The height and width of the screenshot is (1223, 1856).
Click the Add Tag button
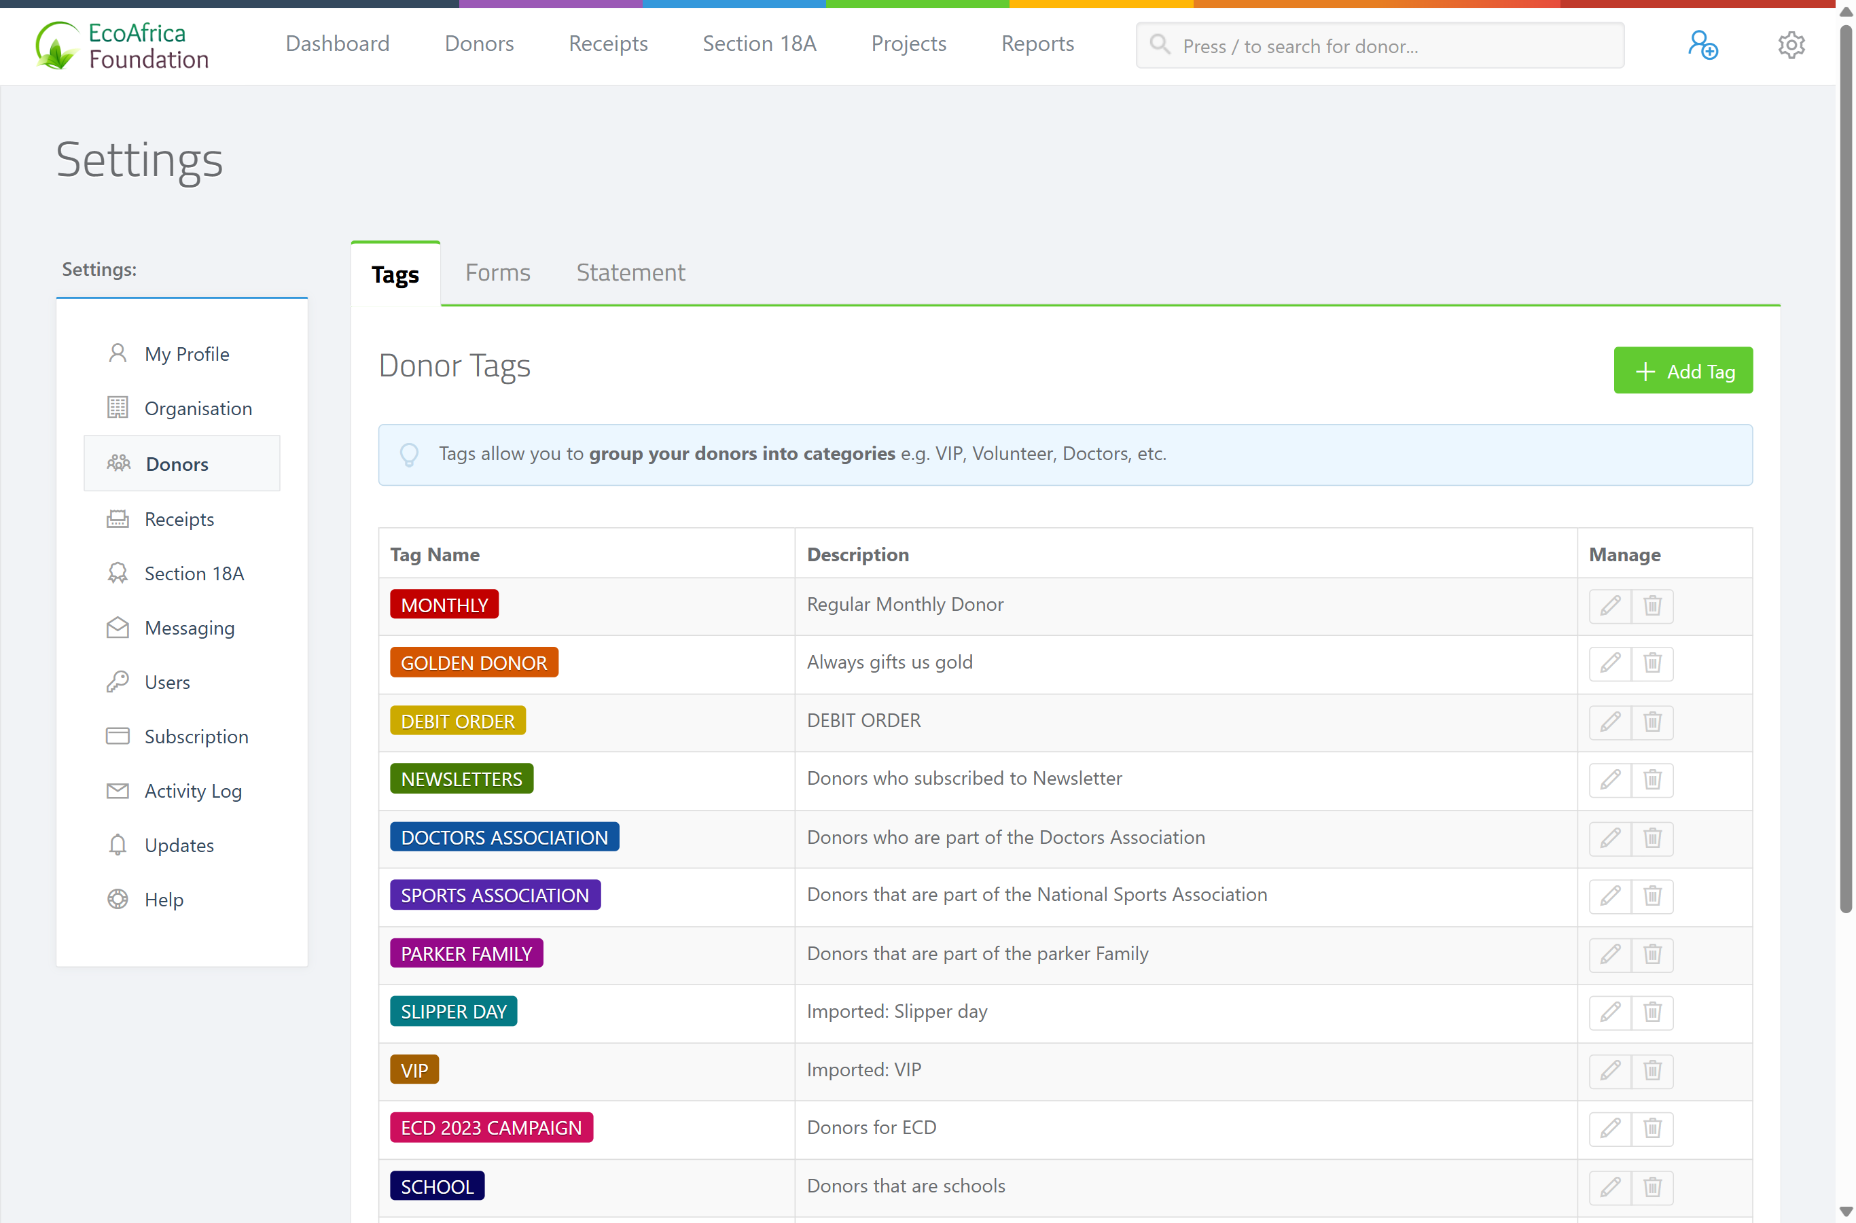click(1683, 370)
